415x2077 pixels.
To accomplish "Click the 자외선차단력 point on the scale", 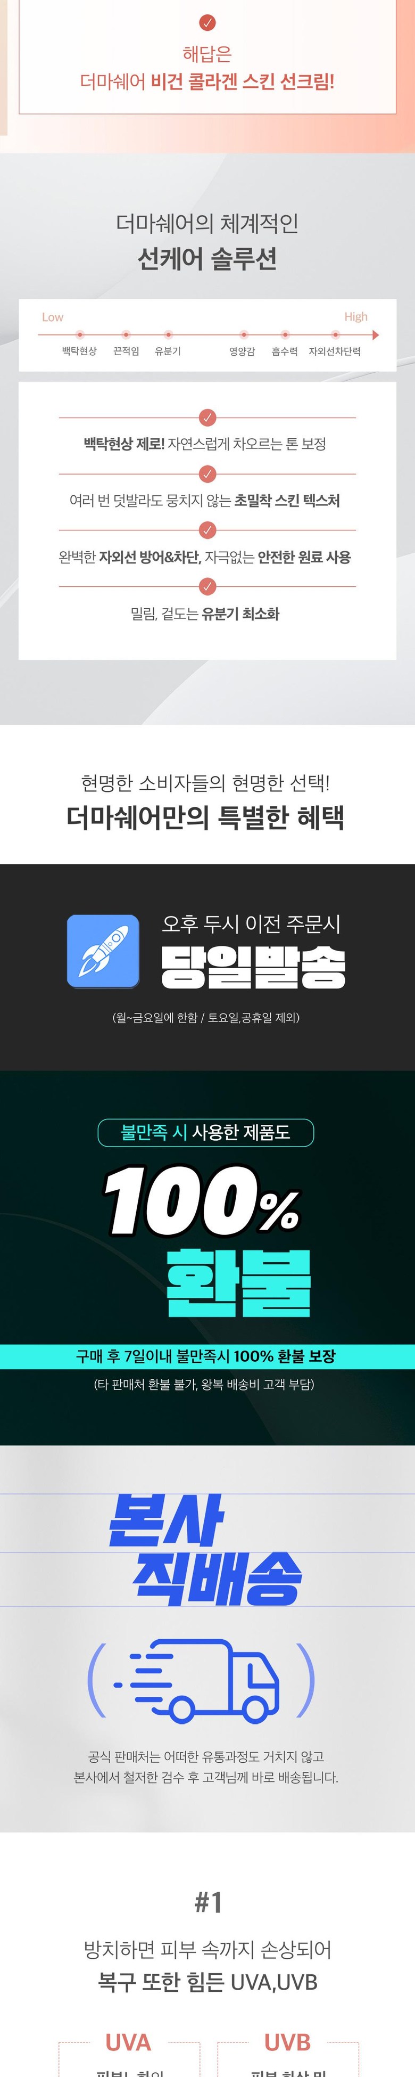I will 335,334.
